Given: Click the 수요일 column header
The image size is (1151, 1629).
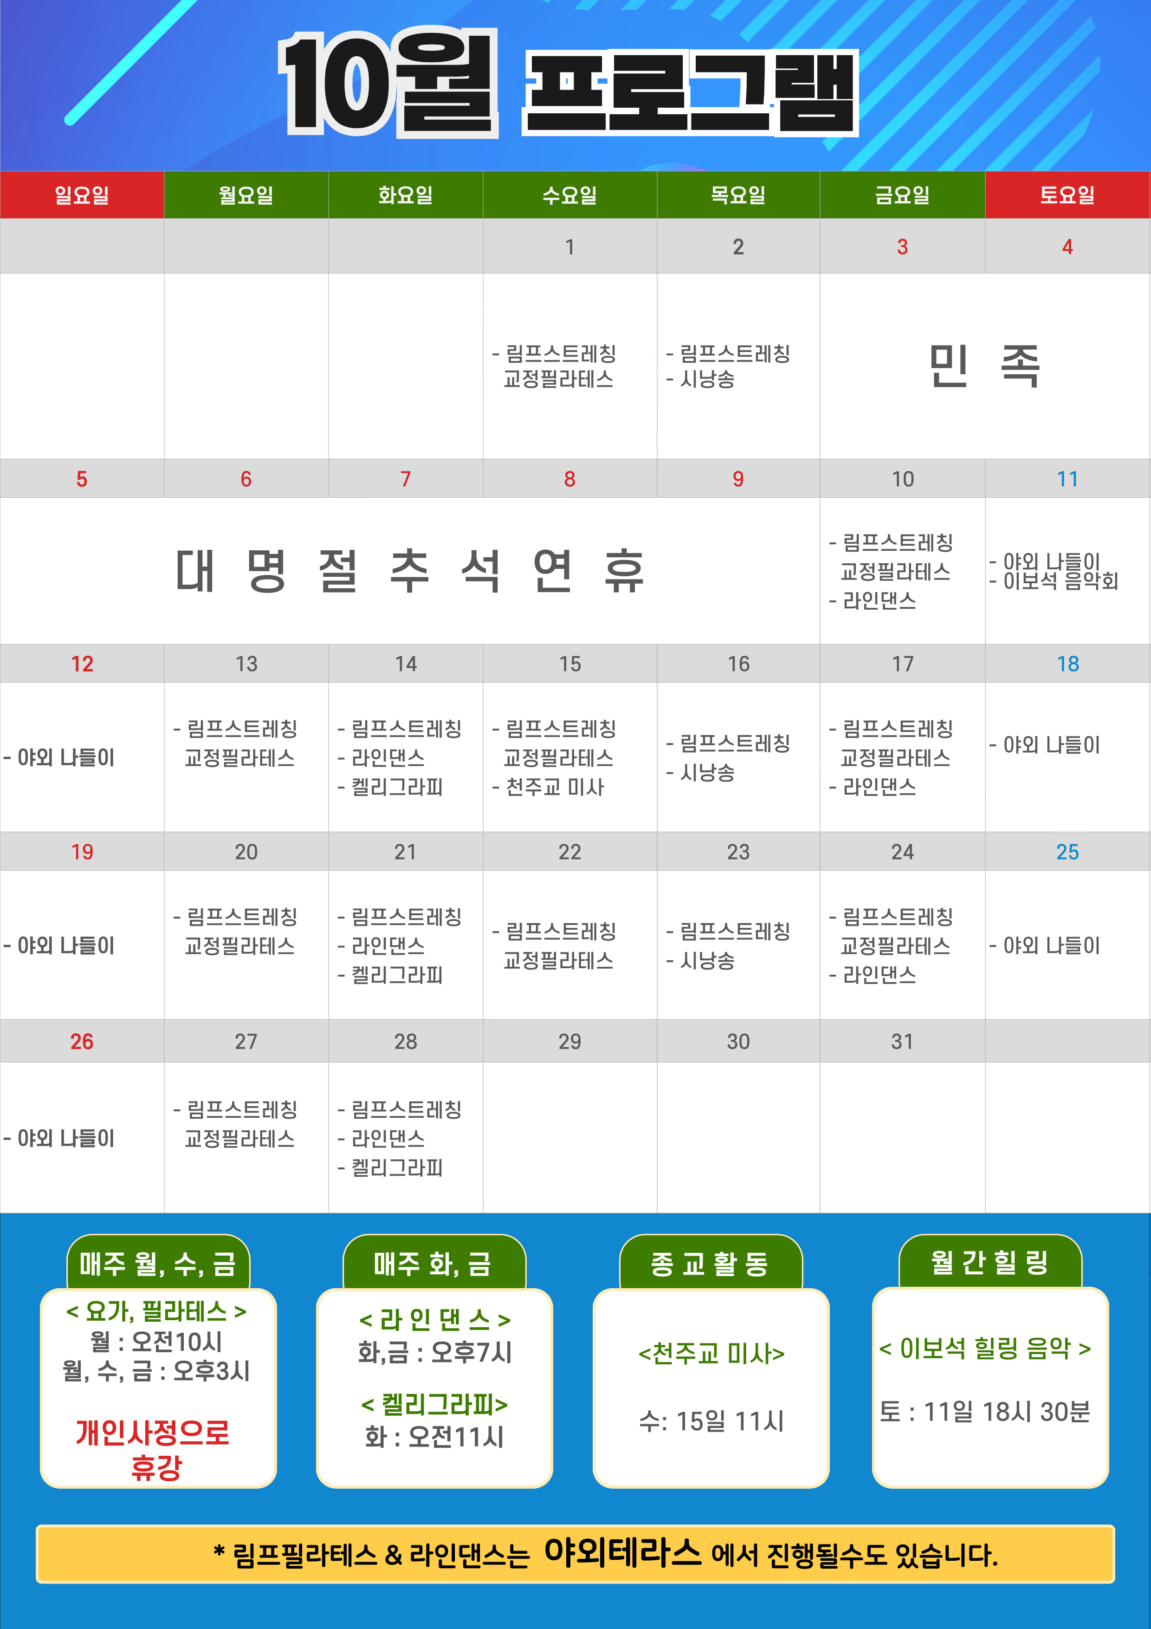Looking at the screenshot, I should click(569, 195).
